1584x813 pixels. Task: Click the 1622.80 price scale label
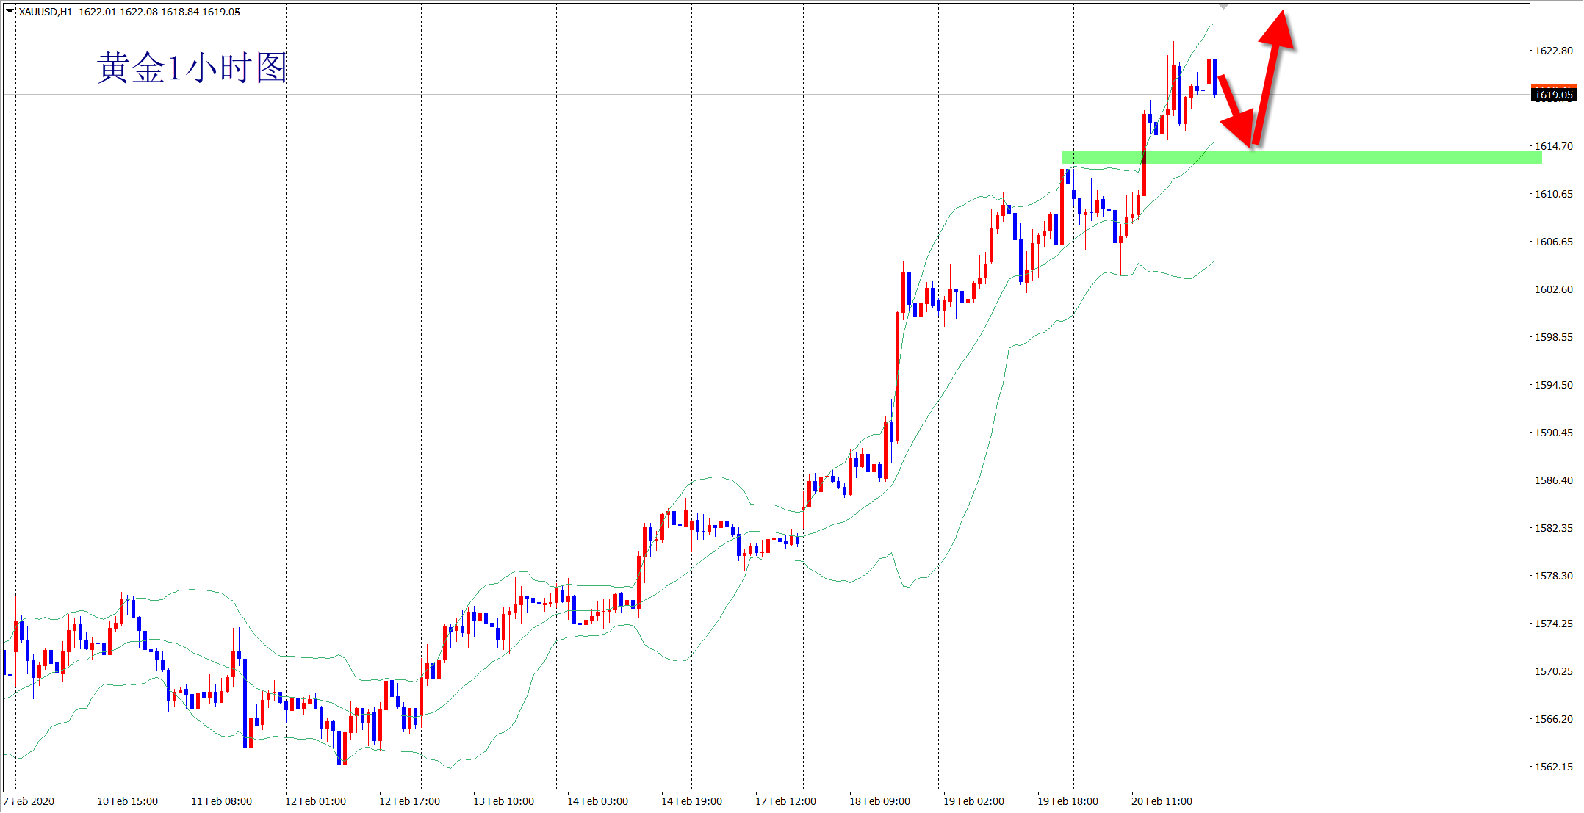point(1553,51)
